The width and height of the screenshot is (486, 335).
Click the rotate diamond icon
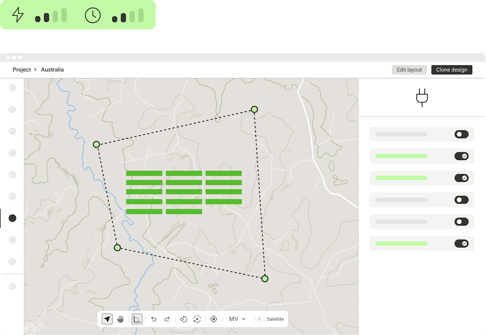[183, 319]
